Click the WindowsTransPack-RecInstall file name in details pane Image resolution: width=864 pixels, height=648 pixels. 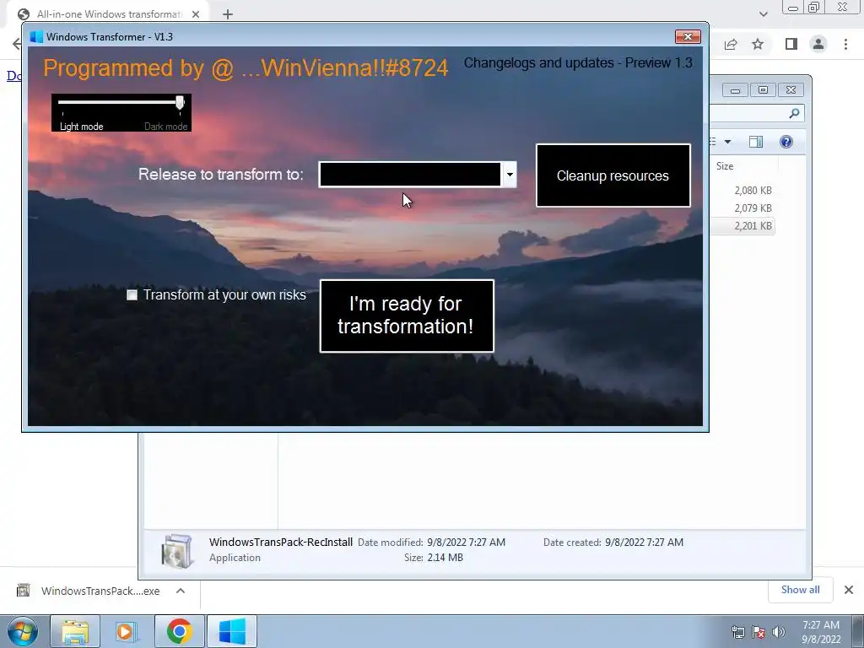[x=281, y=543]
